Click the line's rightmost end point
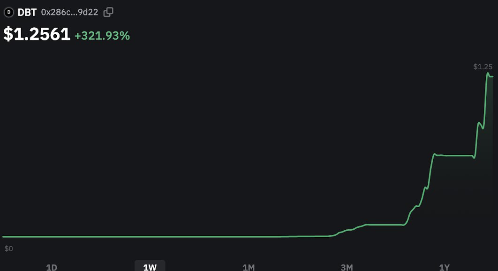 (x=492, y=76)
